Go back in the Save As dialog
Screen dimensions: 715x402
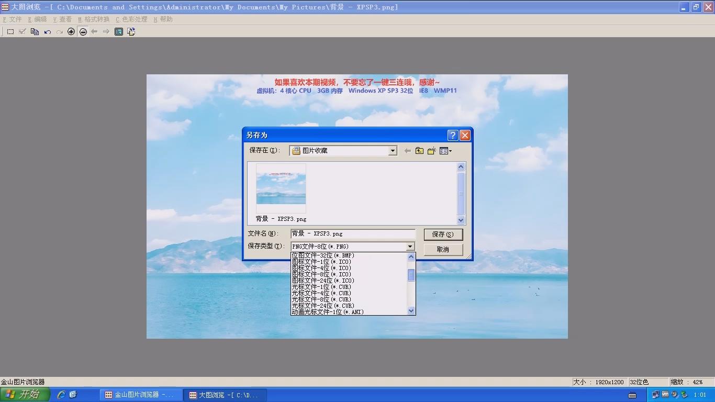click(408, 151)
